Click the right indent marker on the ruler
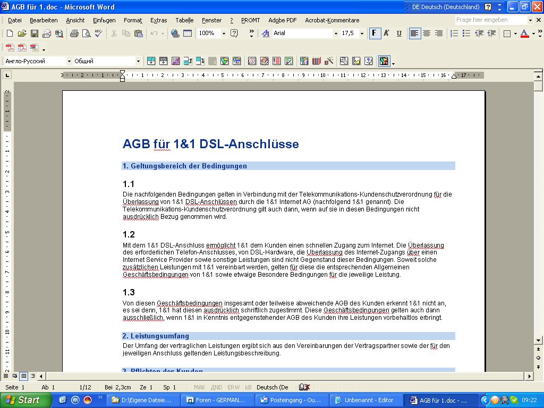 click(454, 76)
